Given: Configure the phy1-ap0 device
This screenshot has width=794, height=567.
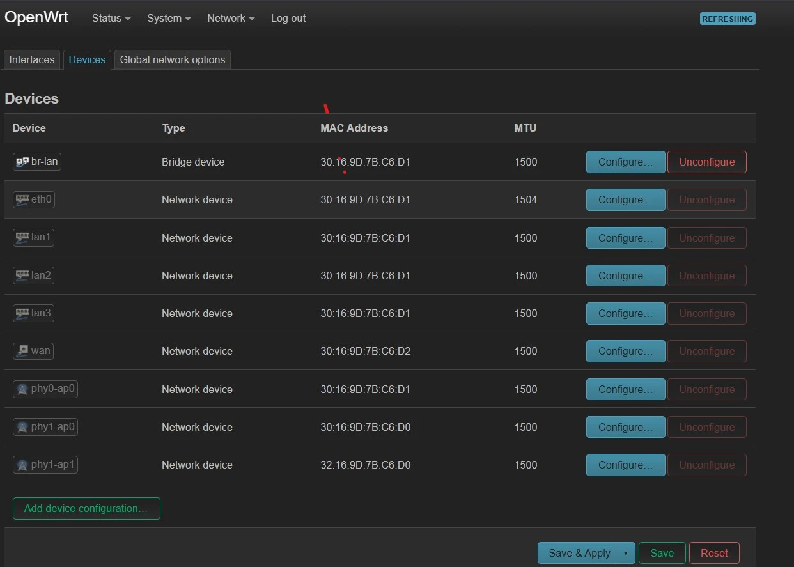Looking at the screenshot, I should [x=625, y=427].
